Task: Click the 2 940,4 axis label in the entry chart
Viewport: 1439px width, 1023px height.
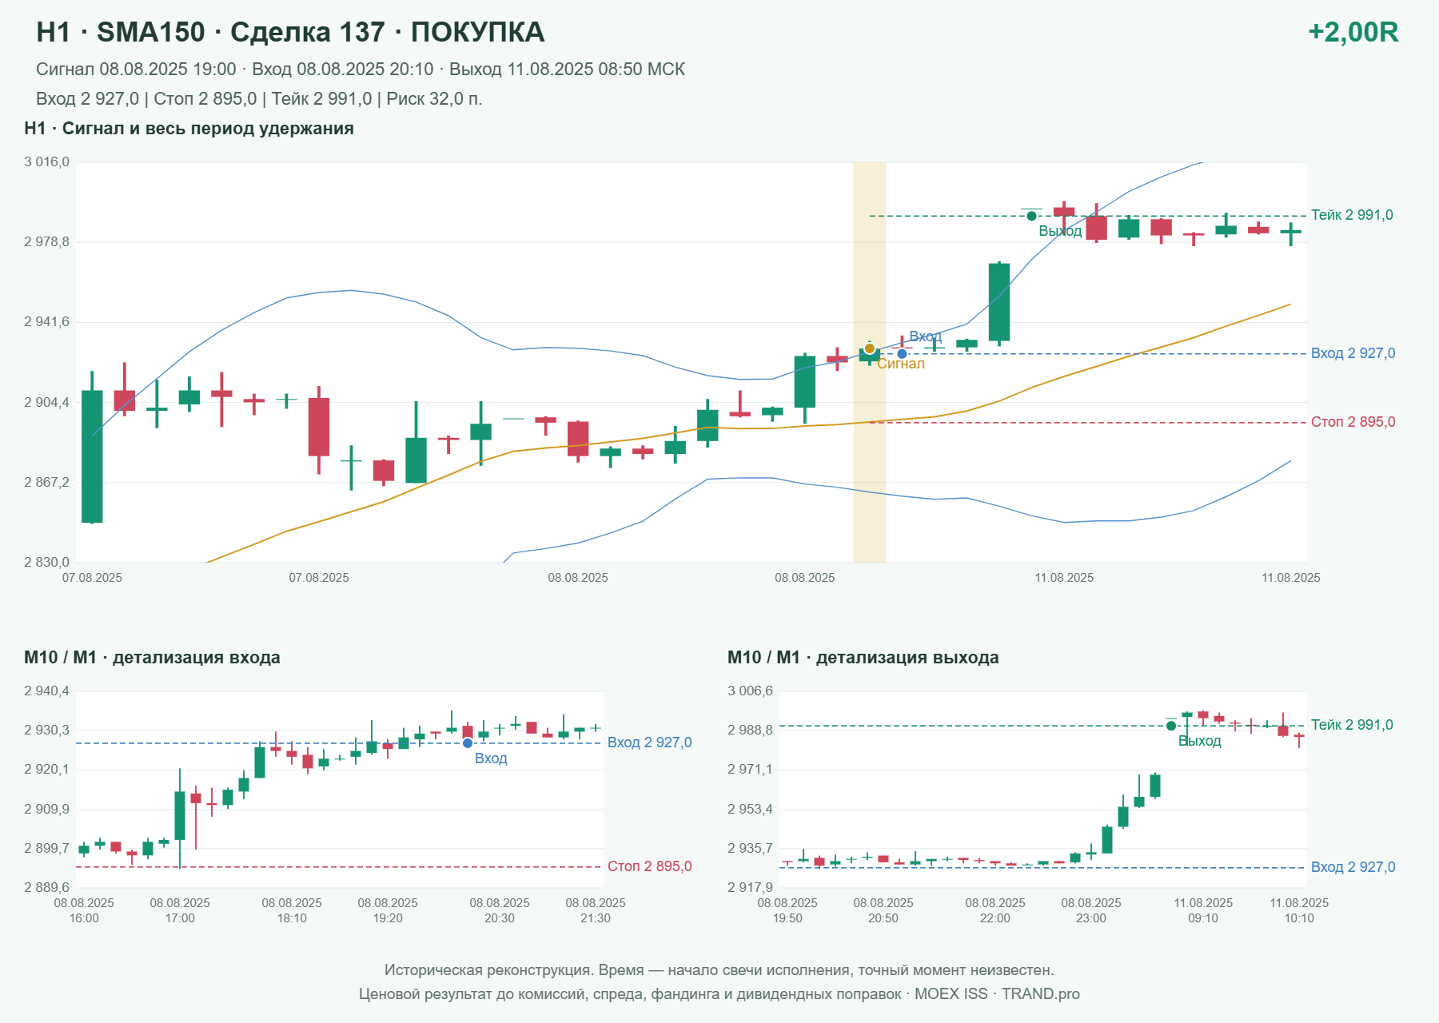Action: (x=47, y=691)
